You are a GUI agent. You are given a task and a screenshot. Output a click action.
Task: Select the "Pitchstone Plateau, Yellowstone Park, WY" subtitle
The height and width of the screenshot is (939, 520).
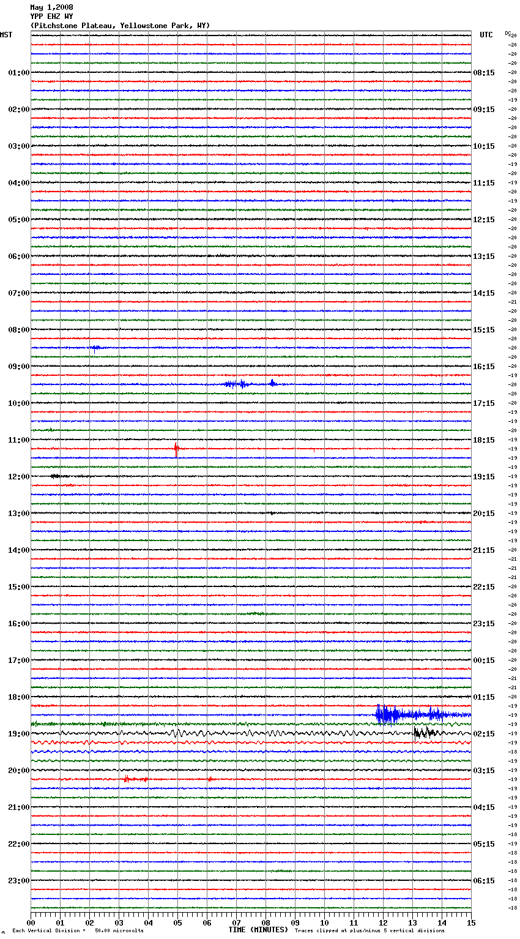coord(120,26)
